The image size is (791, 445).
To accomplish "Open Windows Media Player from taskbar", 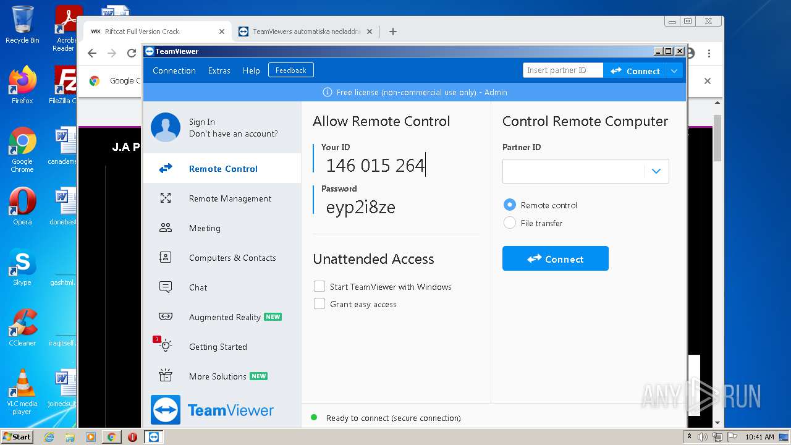I will click(x=91, y=437).
